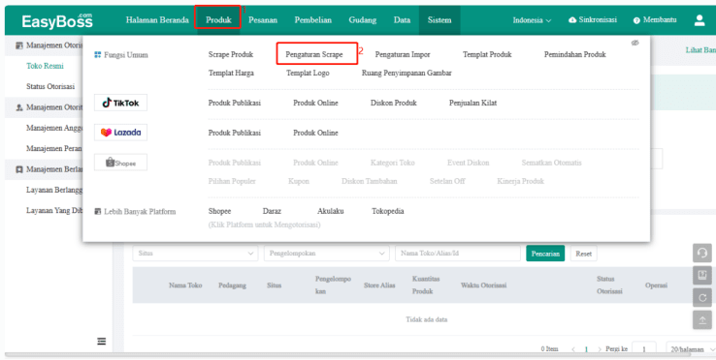This screenshot has height=360, width=716.
Task: Authorize Shopee under Lebih Banyak Platform
Action: click(219, 211)
